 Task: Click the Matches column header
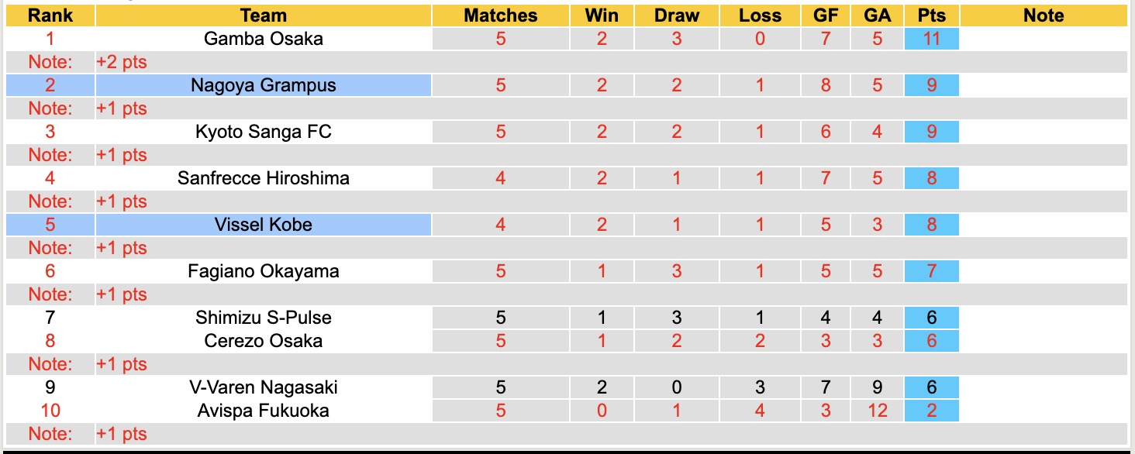point(501,15)
